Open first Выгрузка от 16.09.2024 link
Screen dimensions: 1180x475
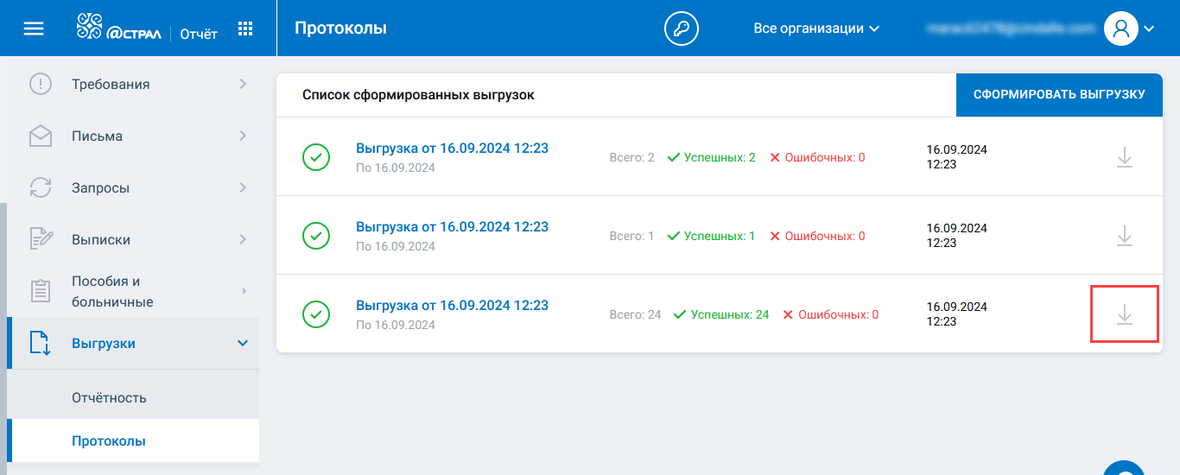[x=452, y=149]
